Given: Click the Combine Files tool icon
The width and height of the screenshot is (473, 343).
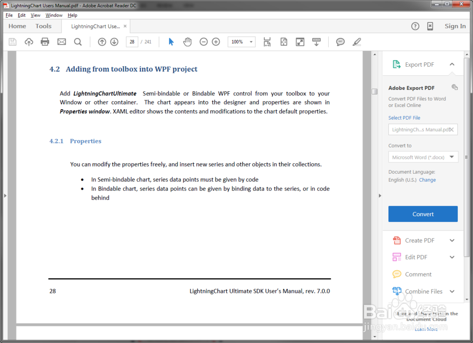Looking at the screenshot, I should point(396,291).
